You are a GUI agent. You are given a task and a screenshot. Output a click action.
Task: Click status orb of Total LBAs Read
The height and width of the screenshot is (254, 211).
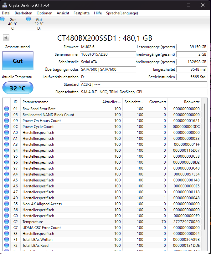pos(7,245)
